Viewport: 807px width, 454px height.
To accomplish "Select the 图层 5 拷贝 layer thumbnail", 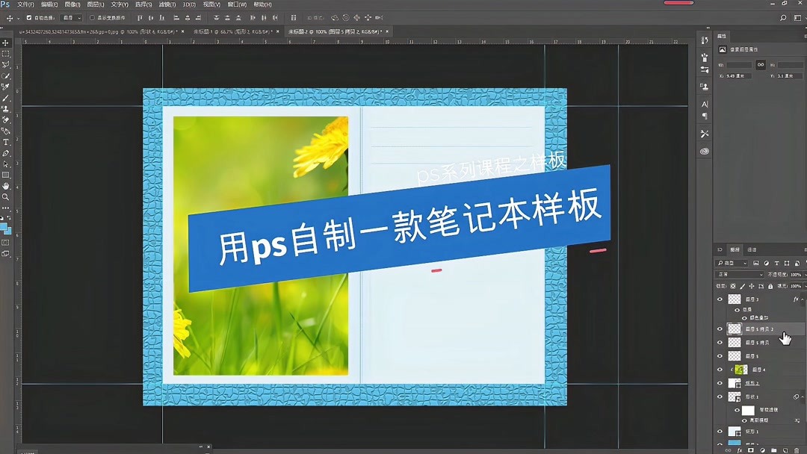I will 735,342.
